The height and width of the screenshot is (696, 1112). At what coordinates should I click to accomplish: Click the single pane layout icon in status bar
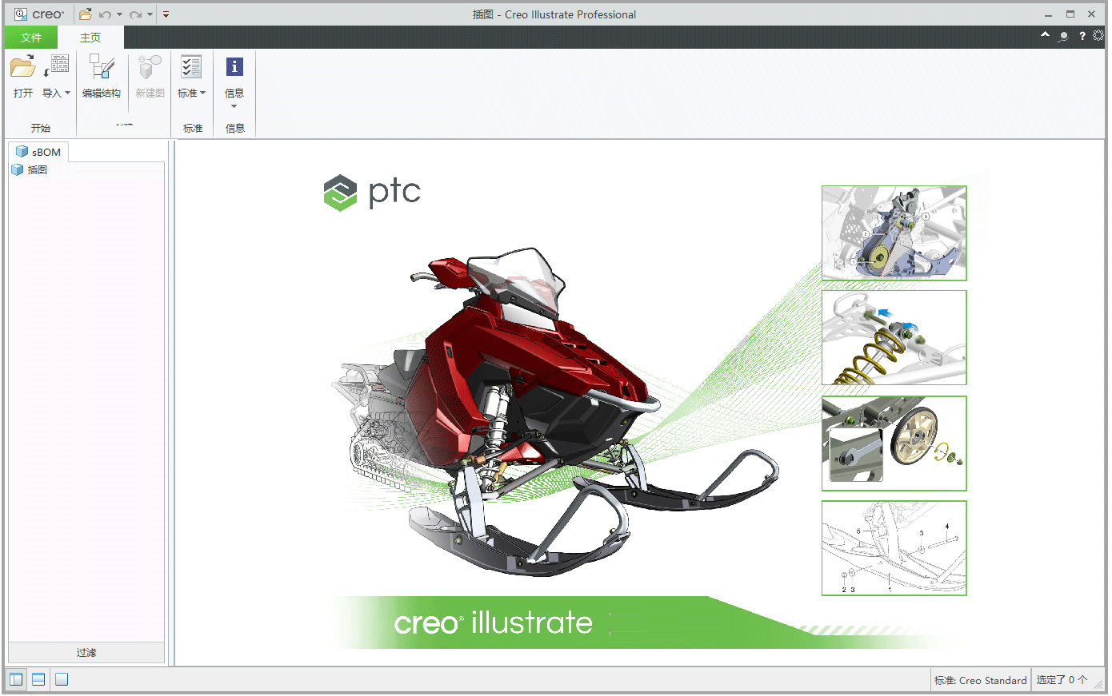62,680
